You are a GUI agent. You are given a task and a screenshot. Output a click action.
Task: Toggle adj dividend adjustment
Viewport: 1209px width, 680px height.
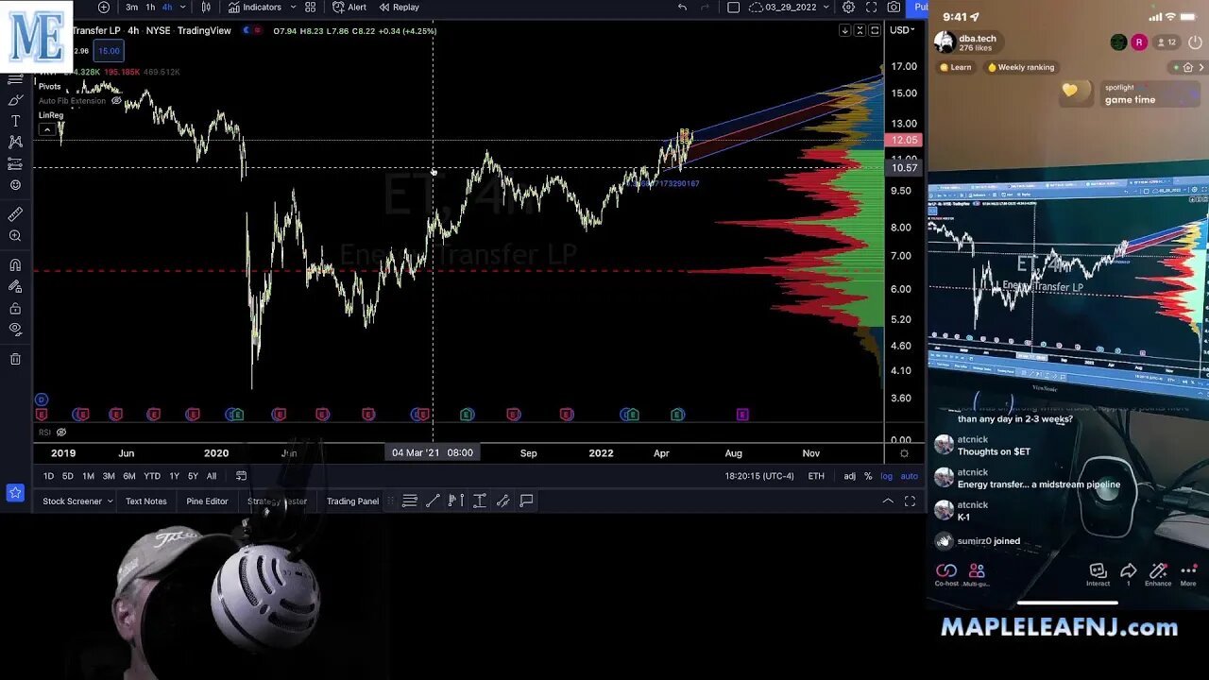[x=850, y=476]
